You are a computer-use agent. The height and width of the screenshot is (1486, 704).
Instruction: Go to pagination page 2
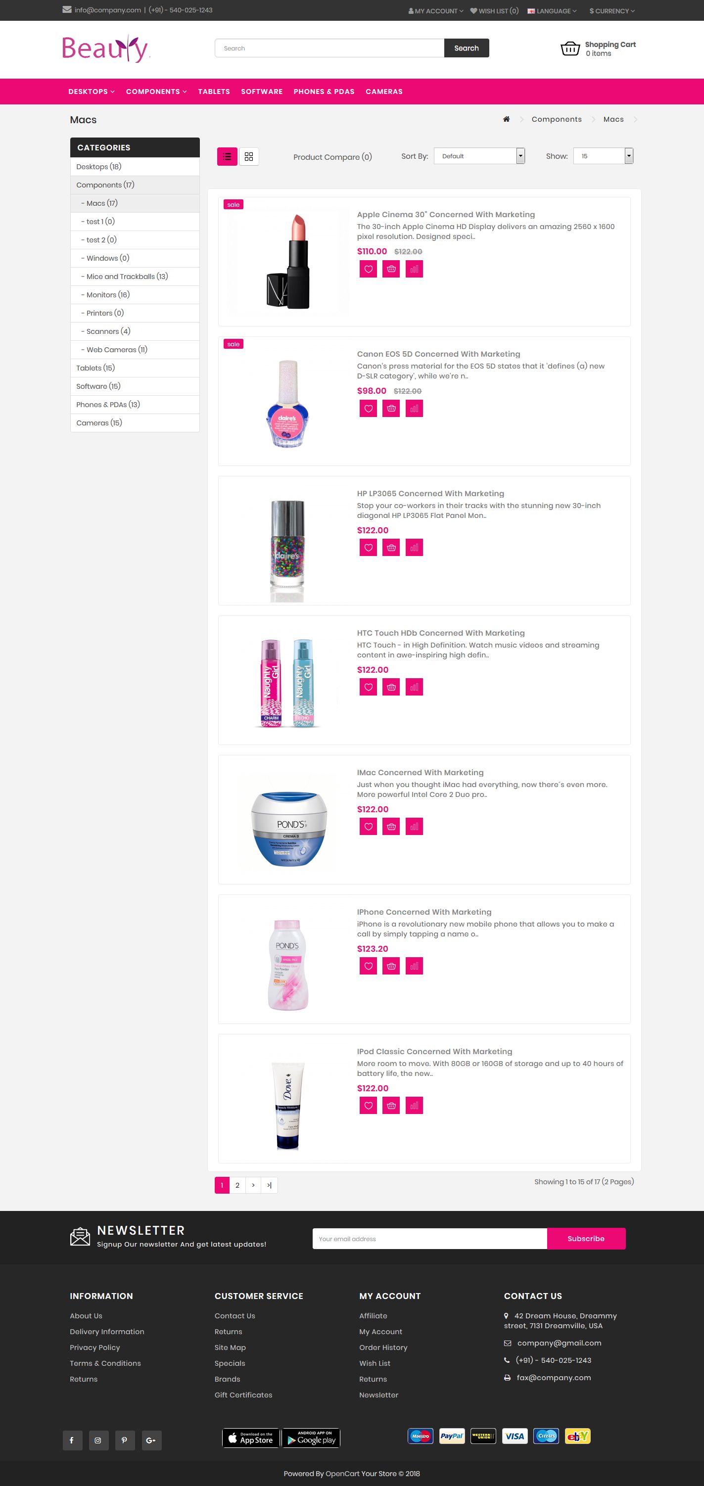237,1185
